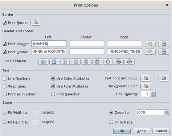Select Fit Width to radio button

(x=5, y=112)
